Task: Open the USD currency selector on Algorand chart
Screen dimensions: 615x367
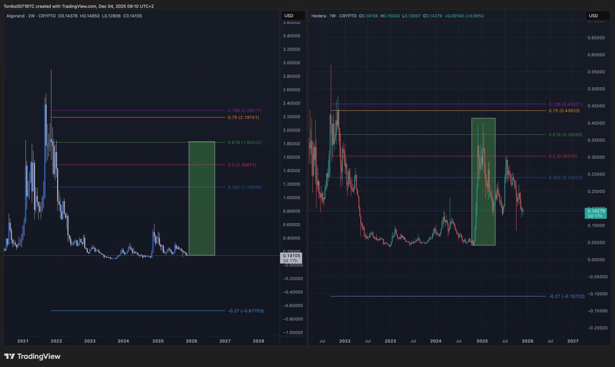Action: coord(289,16)
